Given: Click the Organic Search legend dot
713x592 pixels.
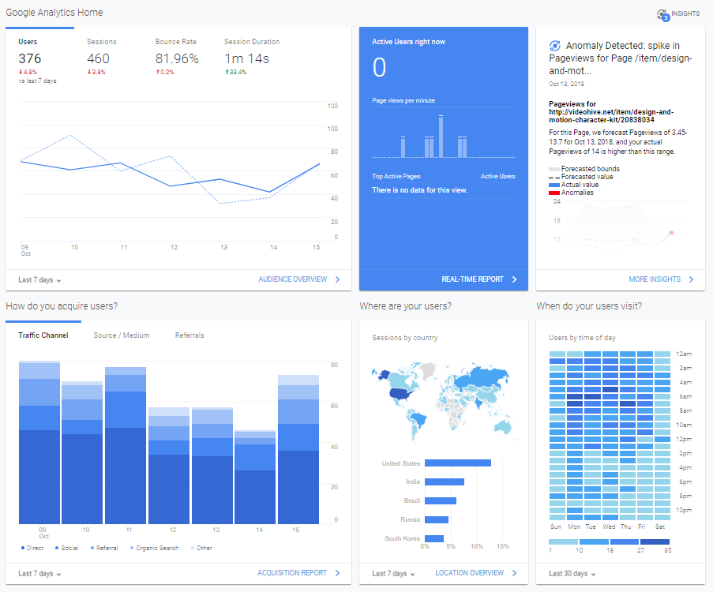Looking at the screenshot, I should pos(132,548).
